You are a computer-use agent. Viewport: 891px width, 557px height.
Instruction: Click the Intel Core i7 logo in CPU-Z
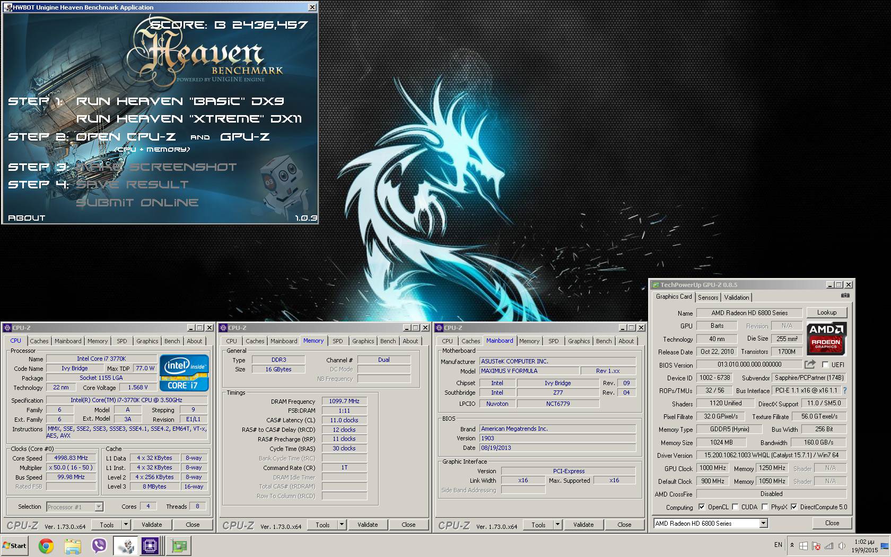click(185, 373)
